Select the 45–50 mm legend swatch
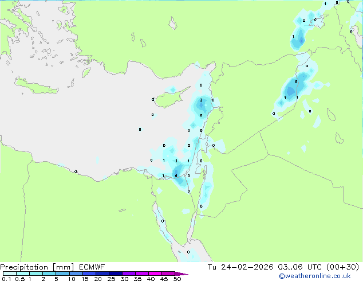 click(x=168, y=274)
